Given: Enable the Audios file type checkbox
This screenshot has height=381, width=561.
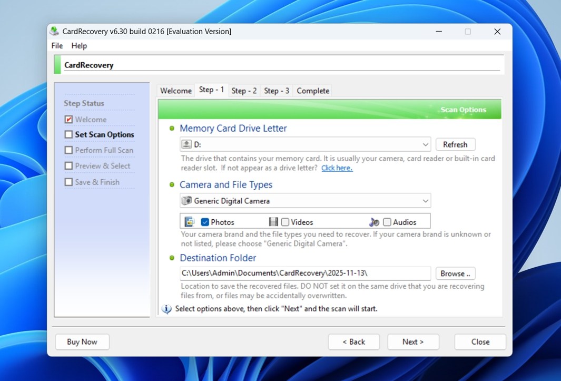Looking at the screenshot, I should tap(386, 221).
